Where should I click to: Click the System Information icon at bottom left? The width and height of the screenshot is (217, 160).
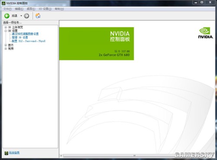point(6,153)
